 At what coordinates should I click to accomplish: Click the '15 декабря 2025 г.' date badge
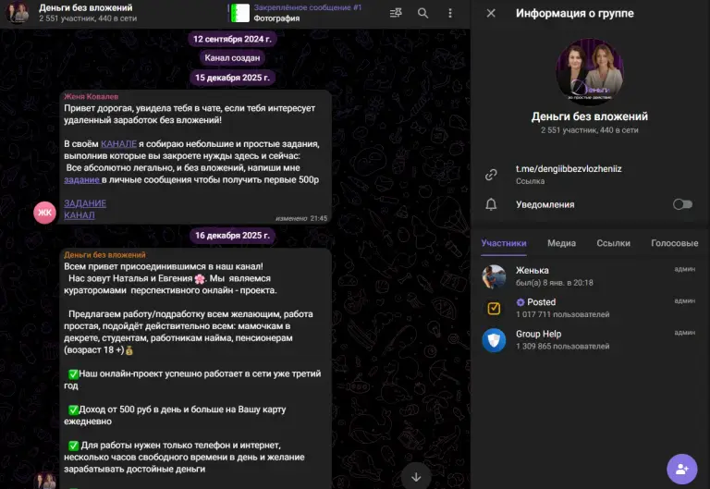232,78
